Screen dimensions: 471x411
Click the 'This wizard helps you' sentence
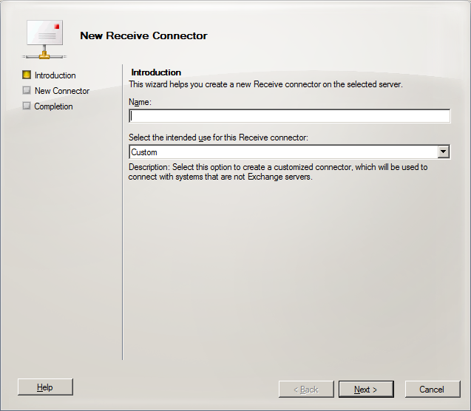[265, 84]
